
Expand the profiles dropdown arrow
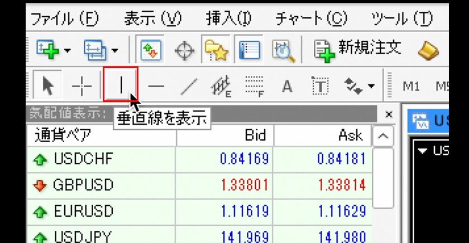click(x=115, y=51)
